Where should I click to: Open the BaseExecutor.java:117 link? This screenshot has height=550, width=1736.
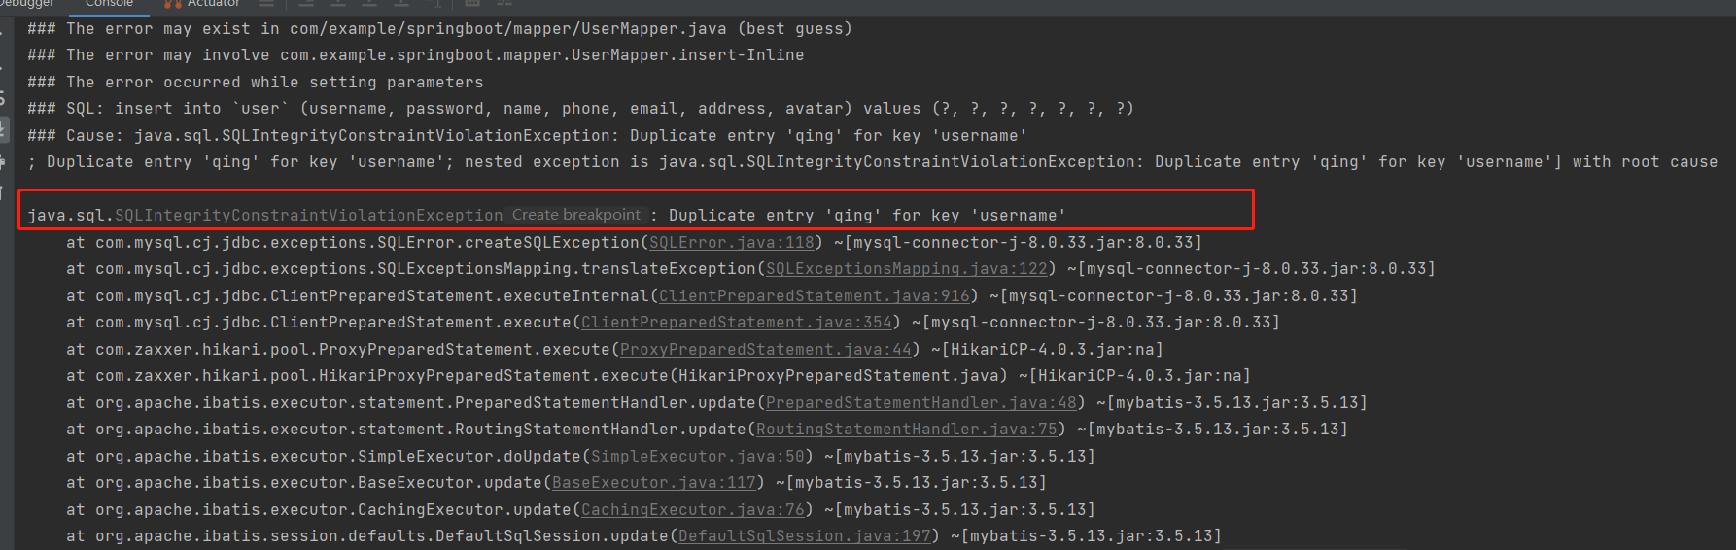pos(653,483)
